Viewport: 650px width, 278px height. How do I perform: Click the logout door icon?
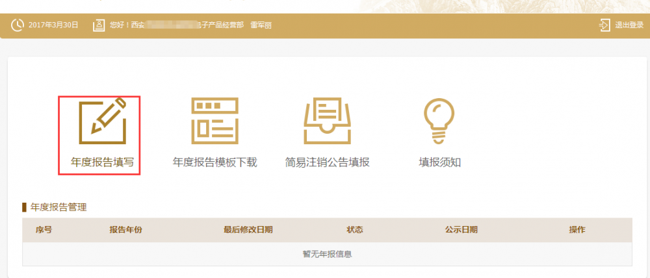pos(604,25)
